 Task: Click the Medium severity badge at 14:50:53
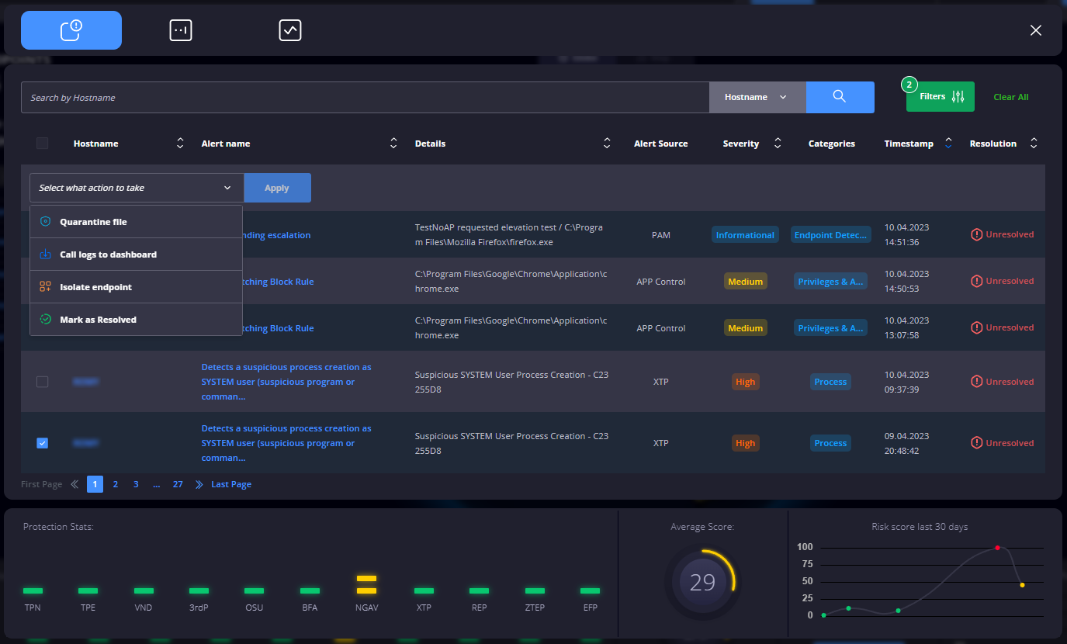(745, 282)
